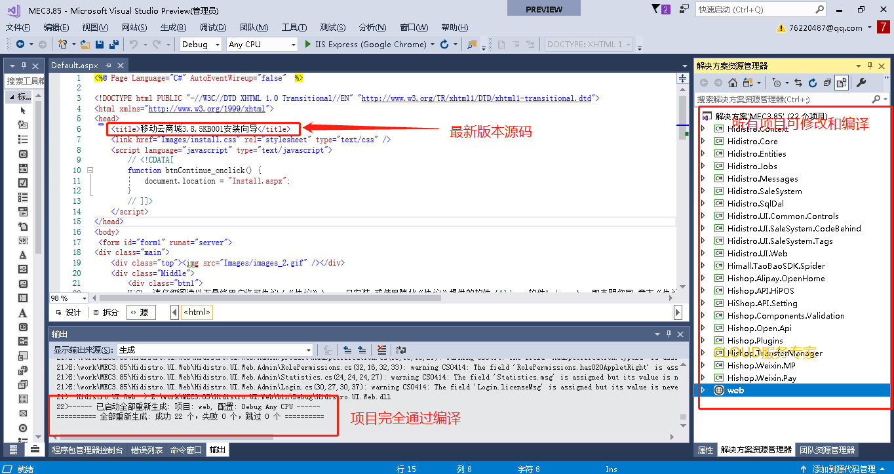
Task: Enable Preview Selected Items in Solution Explorer
Action: click(x=841, y=82)
